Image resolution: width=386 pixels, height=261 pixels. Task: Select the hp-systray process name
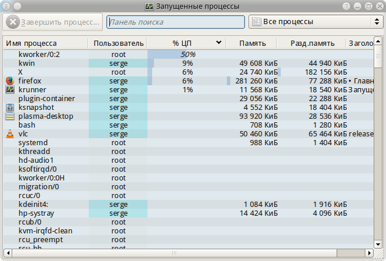coord(36,213)
